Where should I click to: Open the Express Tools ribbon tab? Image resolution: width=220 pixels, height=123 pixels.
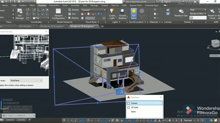pos(136,5)
